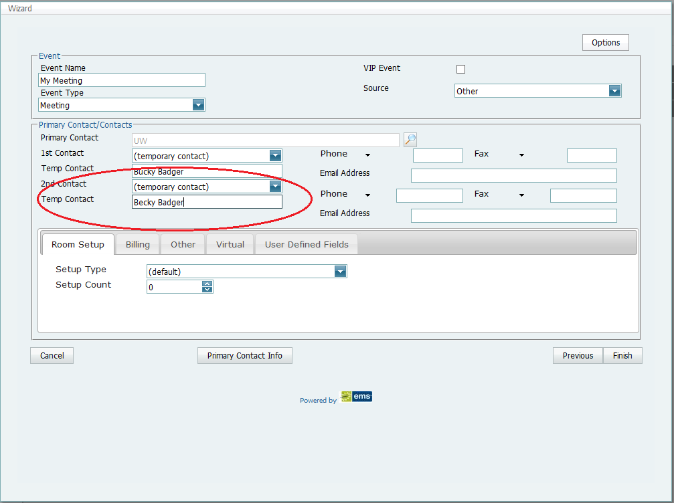Open Primary Contact Info
Screen dimensions: 674x503
pyautogui.click(x=244, y=356)
